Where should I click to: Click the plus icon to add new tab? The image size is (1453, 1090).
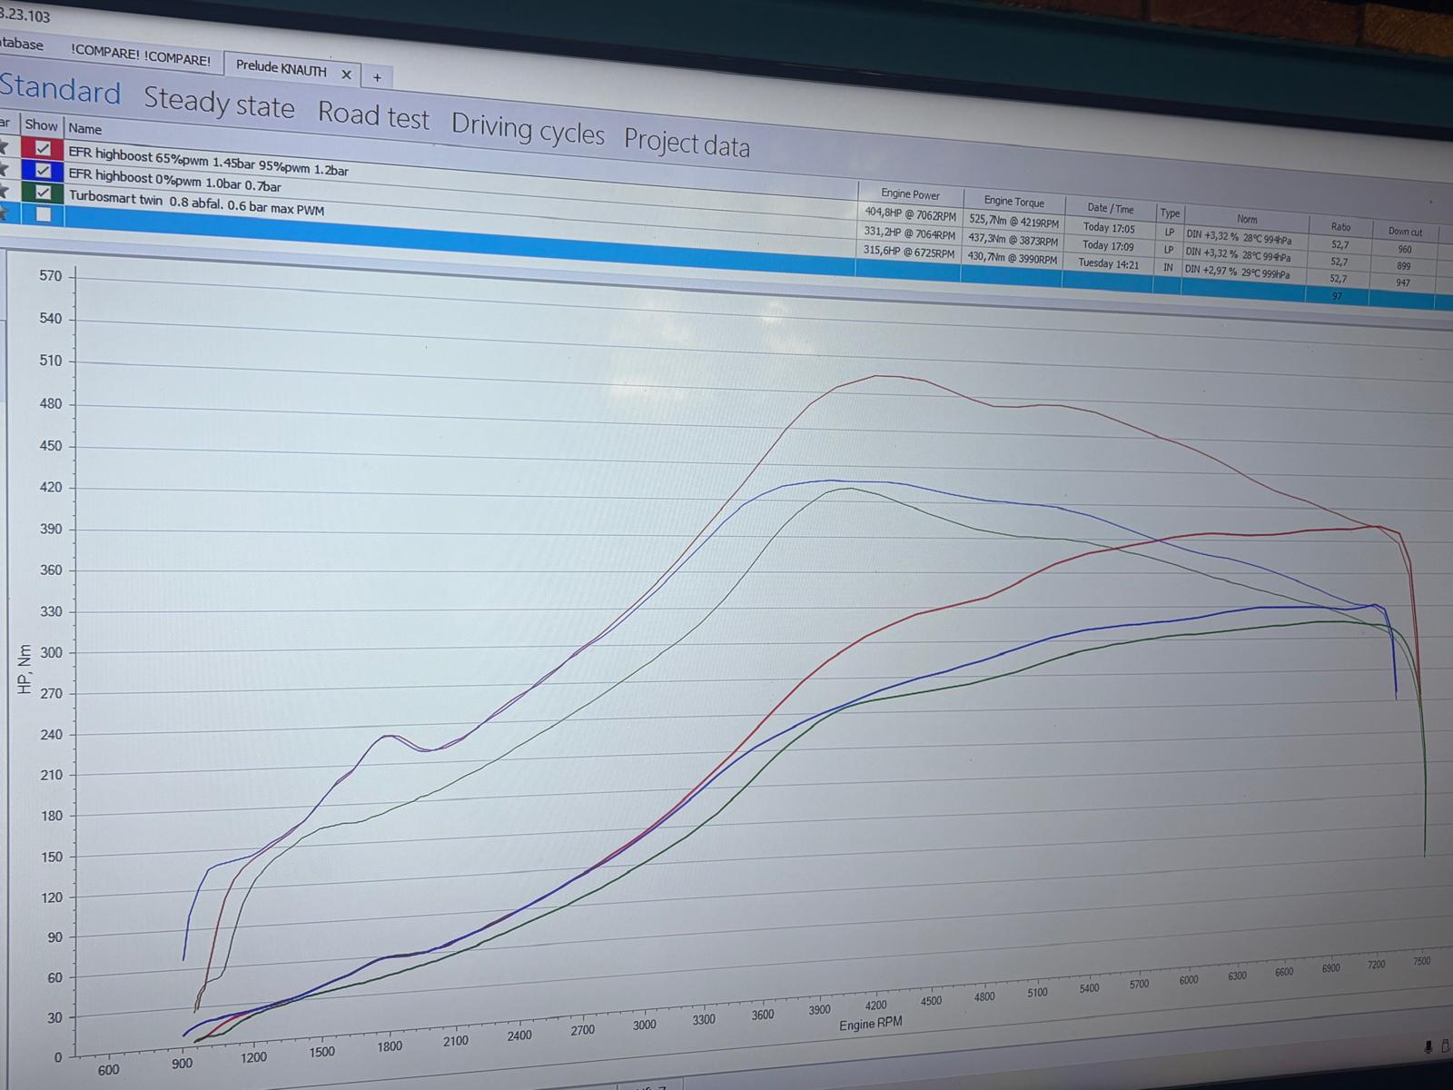point(377,77)
